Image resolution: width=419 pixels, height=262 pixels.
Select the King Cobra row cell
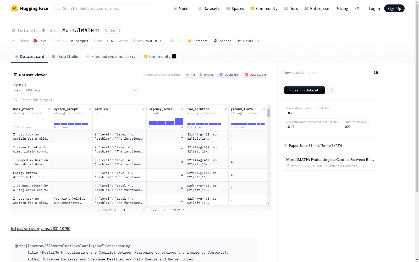31,188
